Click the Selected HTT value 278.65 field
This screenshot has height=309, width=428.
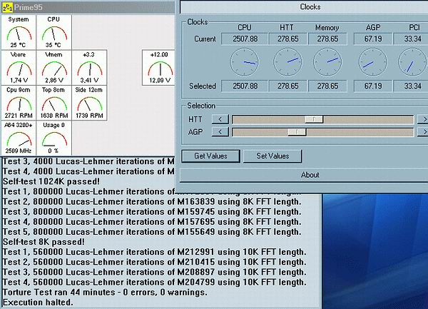tap(287, 86)
